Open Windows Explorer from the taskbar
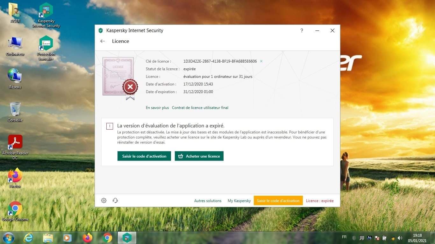The width and height of the screenshot is (435, 244). point(48,238)
